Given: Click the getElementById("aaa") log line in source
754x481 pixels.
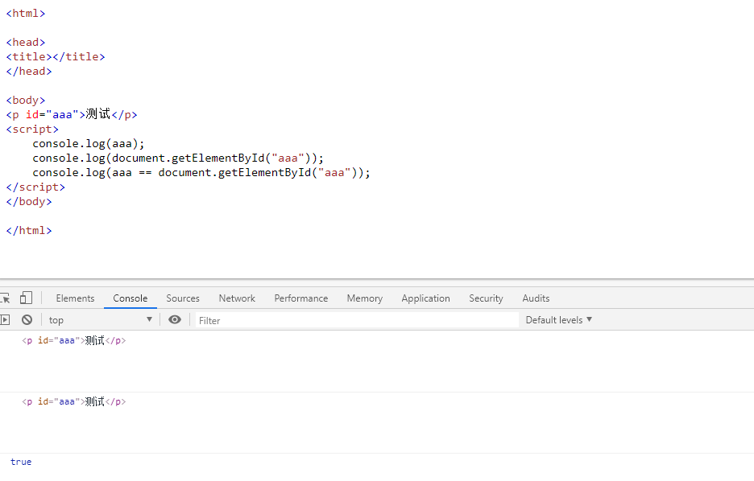Looking at the screenshot, I should point(178,158).
